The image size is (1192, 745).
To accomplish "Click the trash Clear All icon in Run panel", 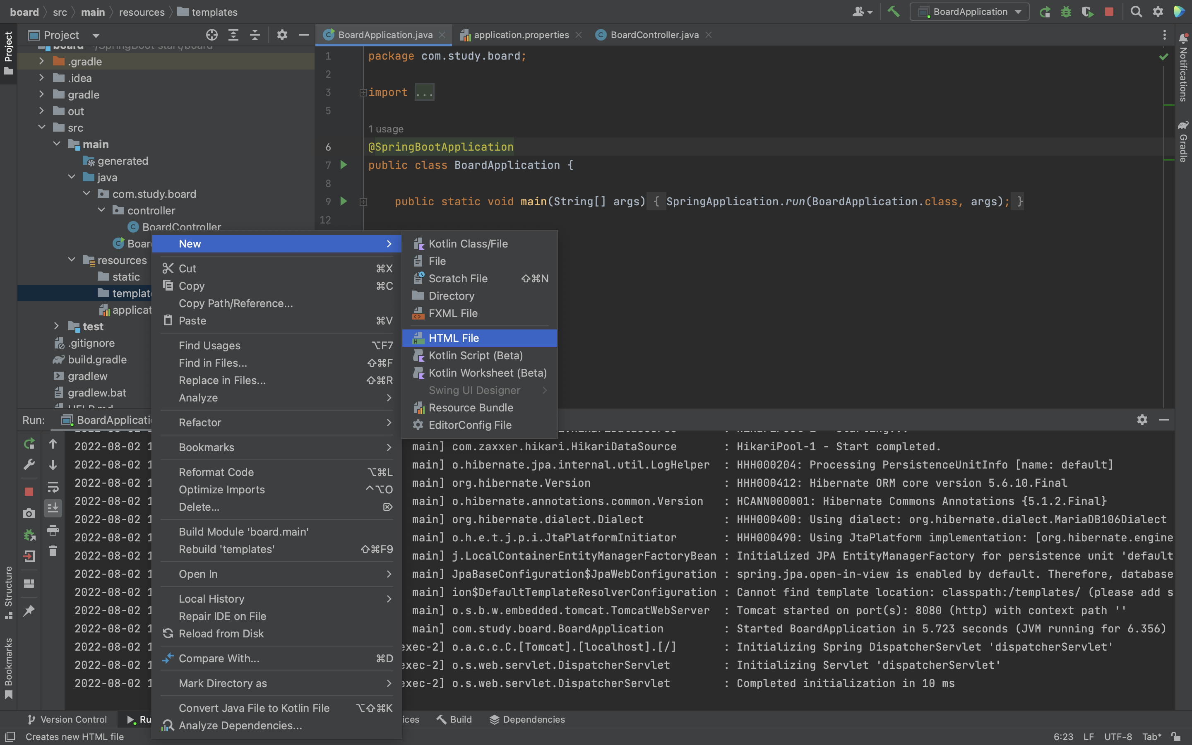I will pos(53,551).
